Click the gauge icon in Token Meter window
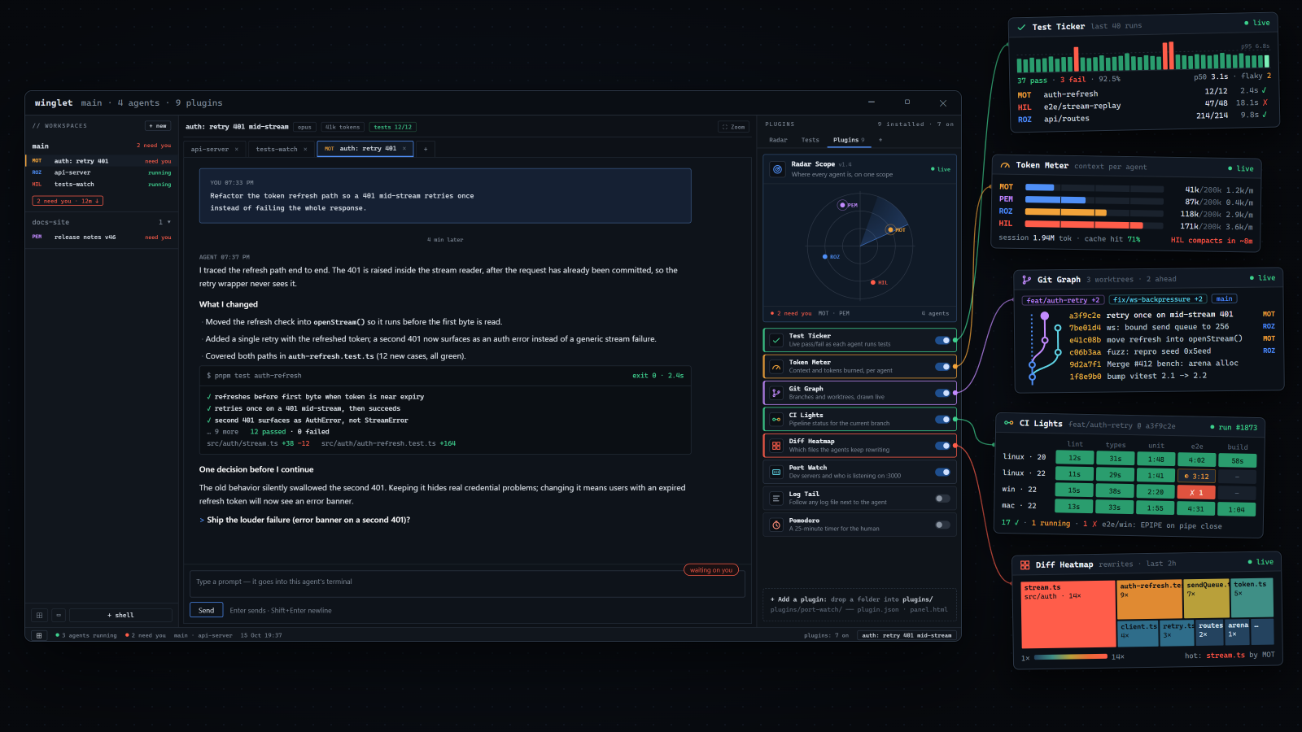Image resolution: width=1302 pixels, height=732 pixels. [1006, 165]
